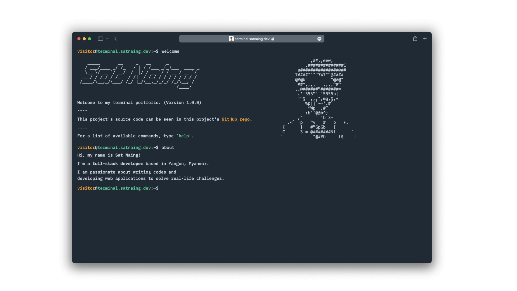Click the terminal favicon icon

click(x=231, y=38)
